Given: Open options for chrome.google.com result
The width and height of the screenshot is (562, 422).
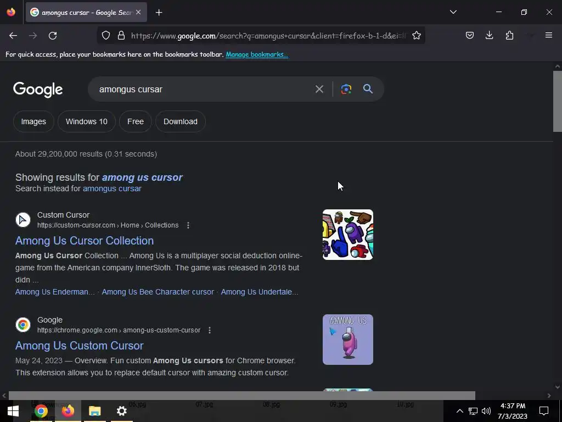Looking at the screenshot, I should tap(210, 330).
